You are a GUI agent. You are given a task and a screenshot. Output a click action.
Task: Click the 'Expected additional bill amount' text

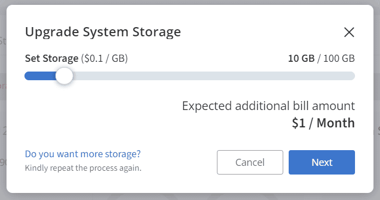point(269,106)
